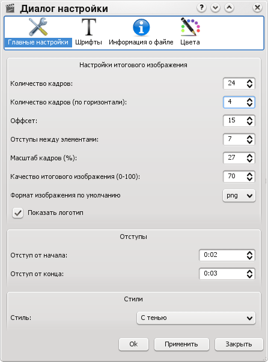Viewport: 268px width, 362px height.
Task: Open the Информация о файле info icon
Action: pyautogui.click(x=141, y=27)
